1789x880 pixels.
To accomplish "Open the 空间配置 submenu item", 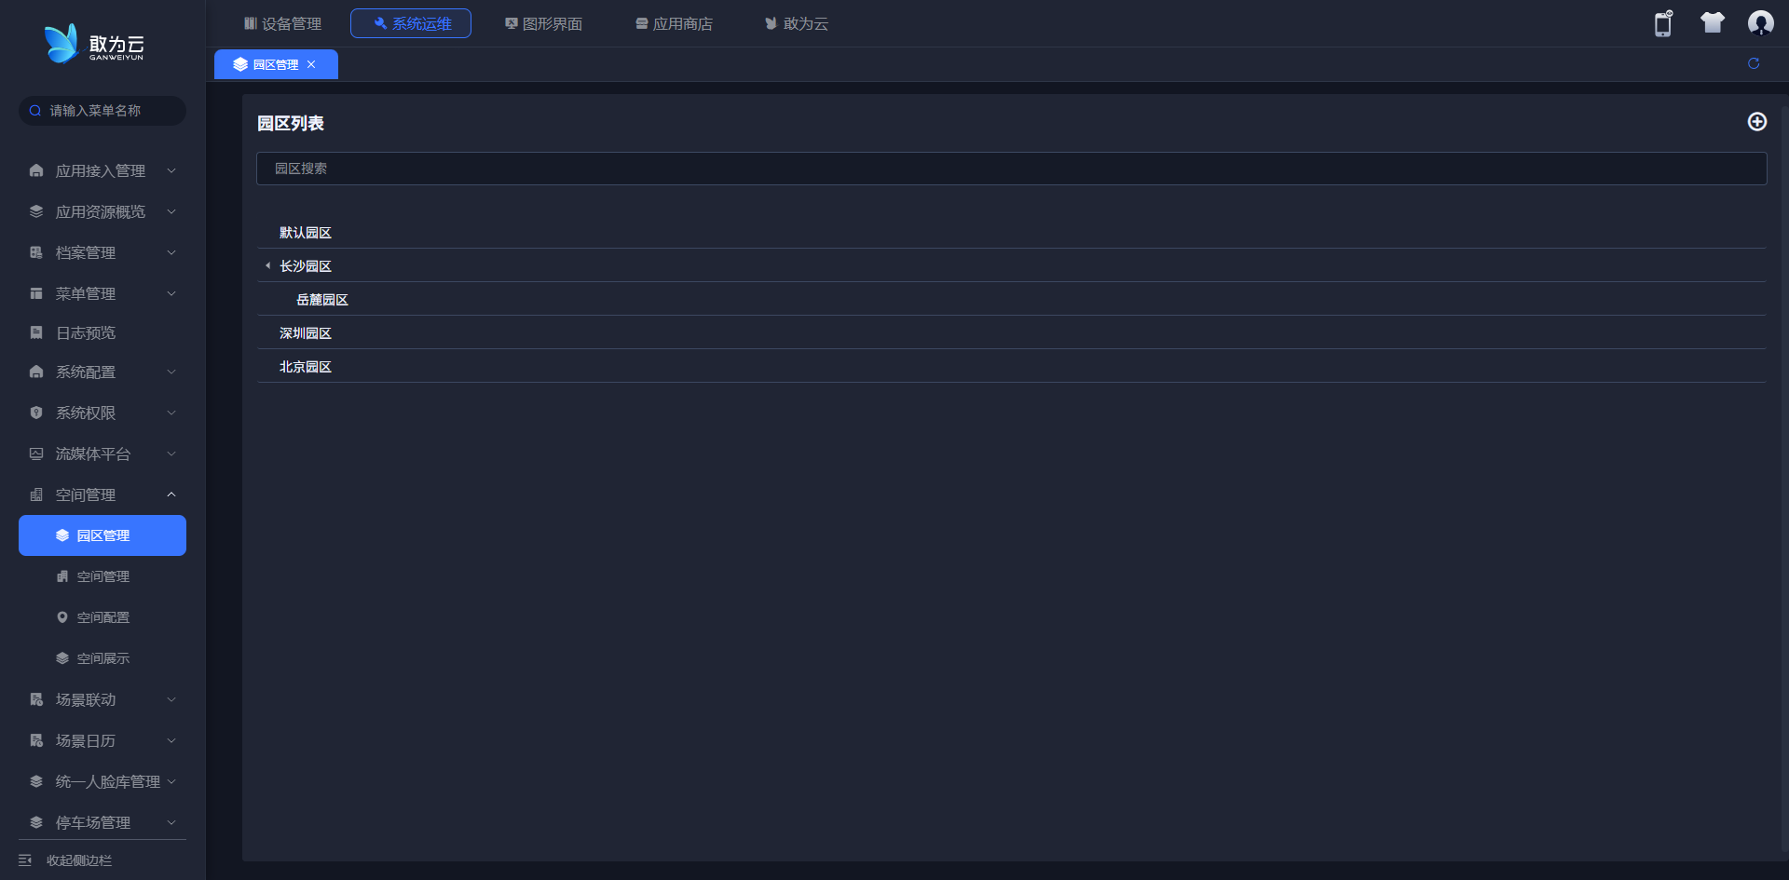I will [x=102, y=617].
